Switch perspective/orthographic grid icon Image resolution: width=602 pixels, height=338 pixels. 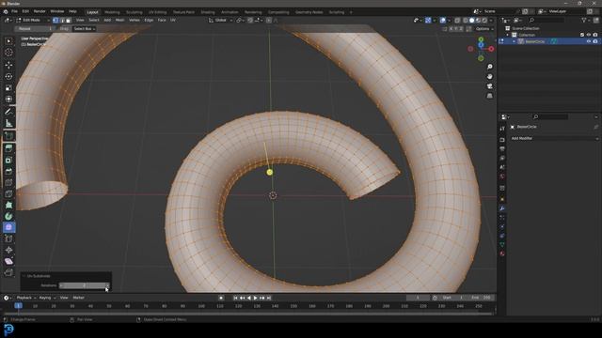[x=489, y=96]
